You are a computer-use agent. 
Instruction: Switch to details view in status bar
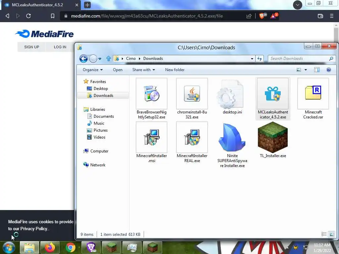324,234
